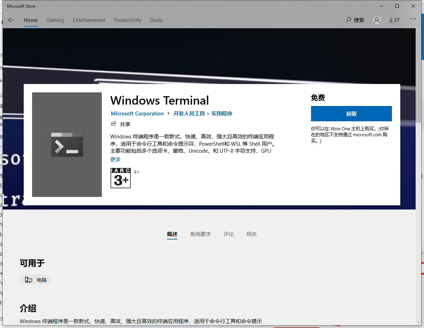
Task: Click the Windows Terminal app icon
Action: pyautogui.click(x=67, y=145)
